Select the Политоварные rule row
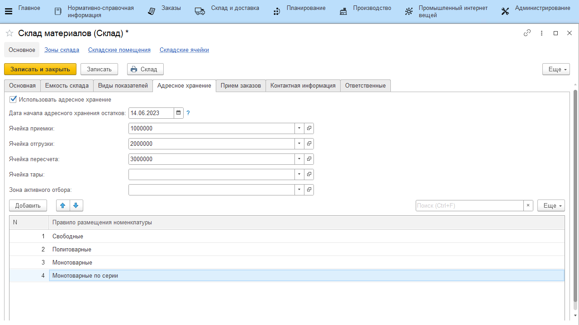This screenshot has width=579, height=325. pyautogui.click(x=72, y=249)
